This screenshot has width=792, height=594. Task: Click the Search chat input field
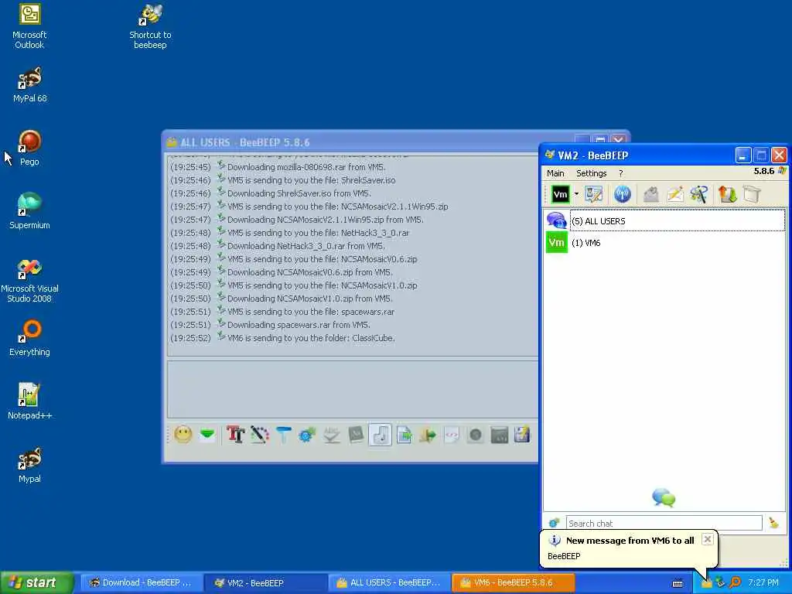[x=664, y=524]
